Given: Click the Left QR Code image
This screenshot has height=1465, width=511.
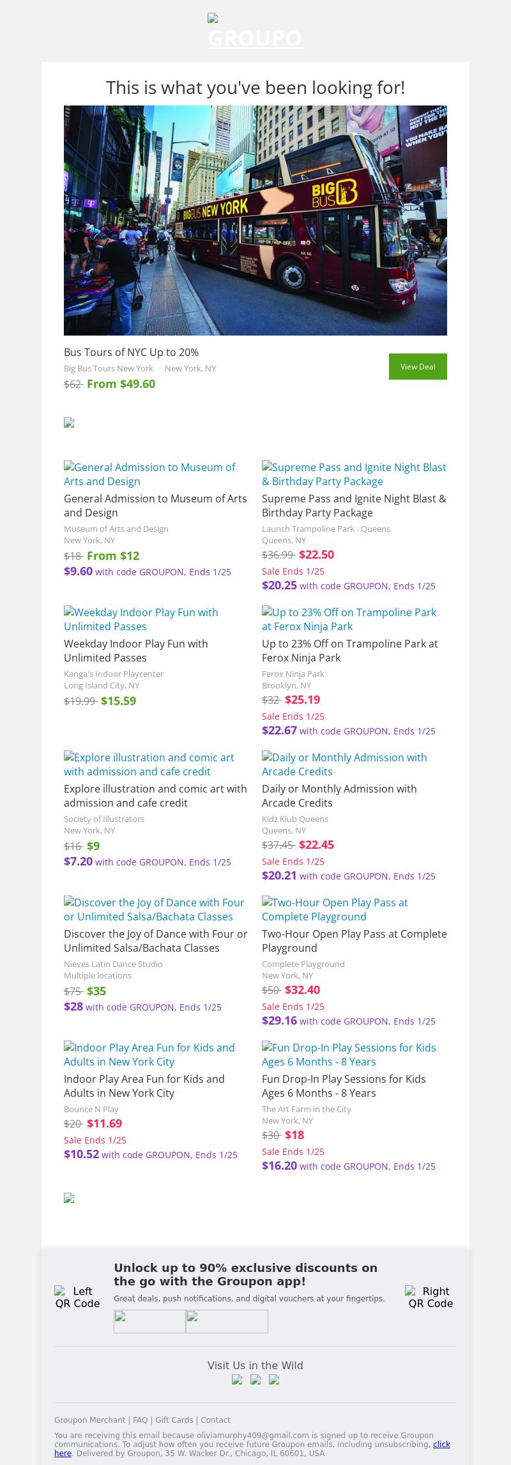Looking at the screenshot, I should coord(77,1297).
